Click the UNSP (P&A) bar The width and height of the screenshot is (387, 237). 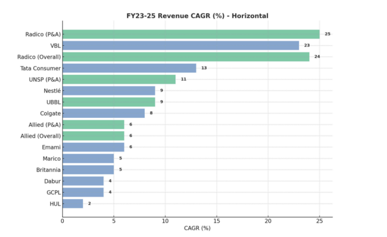pyautogui.click(x=119, y=80)
